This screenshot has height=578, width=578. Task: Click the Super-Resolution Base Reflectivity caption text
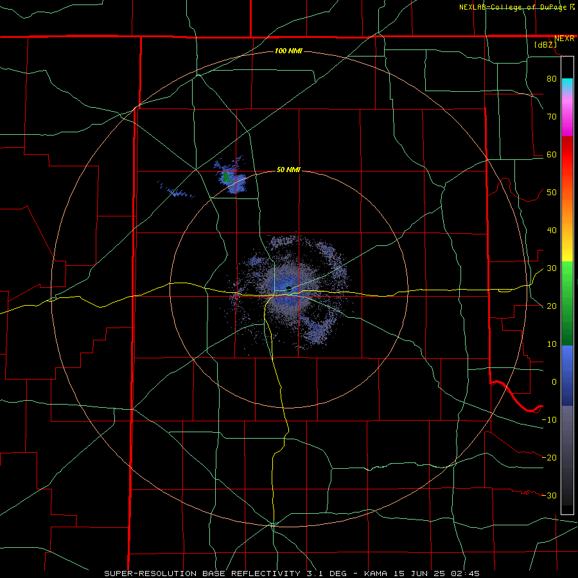202,574
